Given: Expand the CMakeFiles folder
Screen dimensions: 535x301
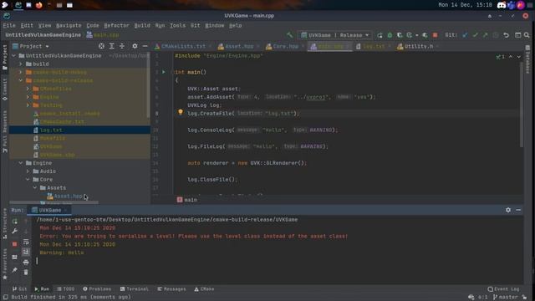Looking at the screenshot, I should point(28,89).
